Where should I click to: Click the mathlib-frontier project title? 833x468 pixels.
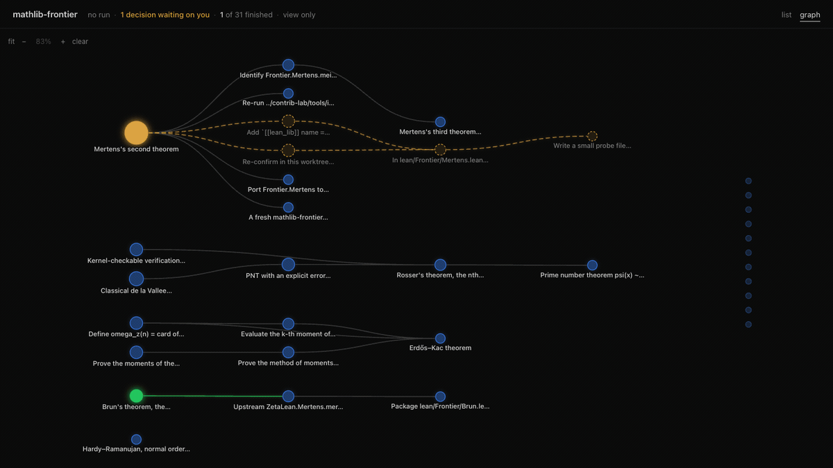pos(45,15)
